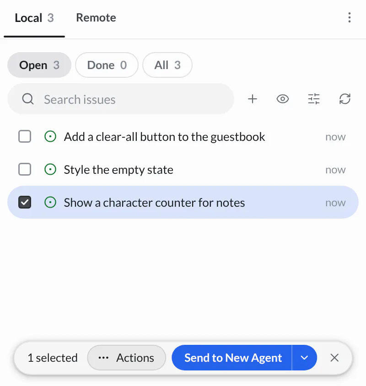Open the vertical three-dot options menu
366x386 pixels.
(x=349, y=17)
